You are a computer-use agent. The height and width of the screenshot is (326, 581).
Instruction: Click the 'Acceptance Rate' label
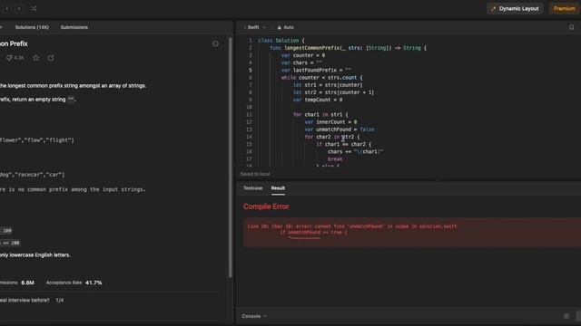click(64, 283)
